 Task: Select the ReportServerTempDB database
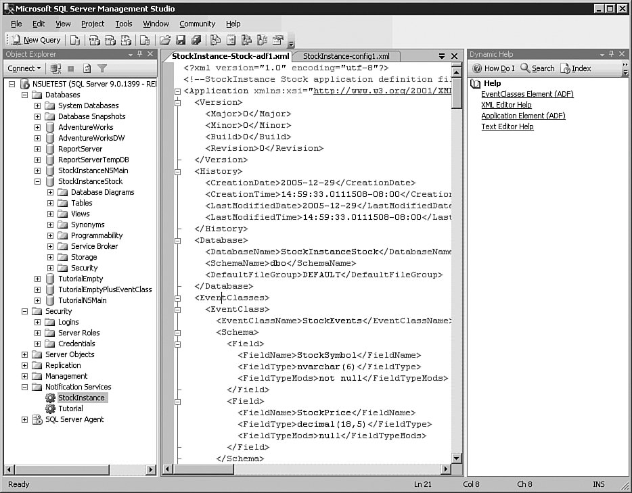point(93,160)
